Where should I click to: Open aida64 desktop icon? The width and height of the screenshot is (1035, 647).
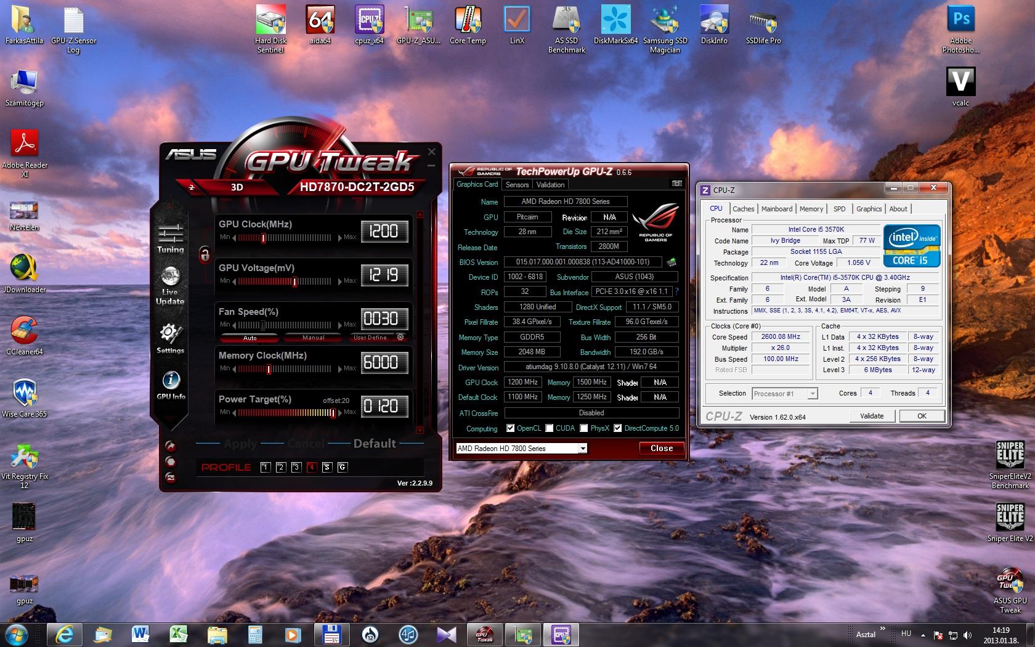320,25
